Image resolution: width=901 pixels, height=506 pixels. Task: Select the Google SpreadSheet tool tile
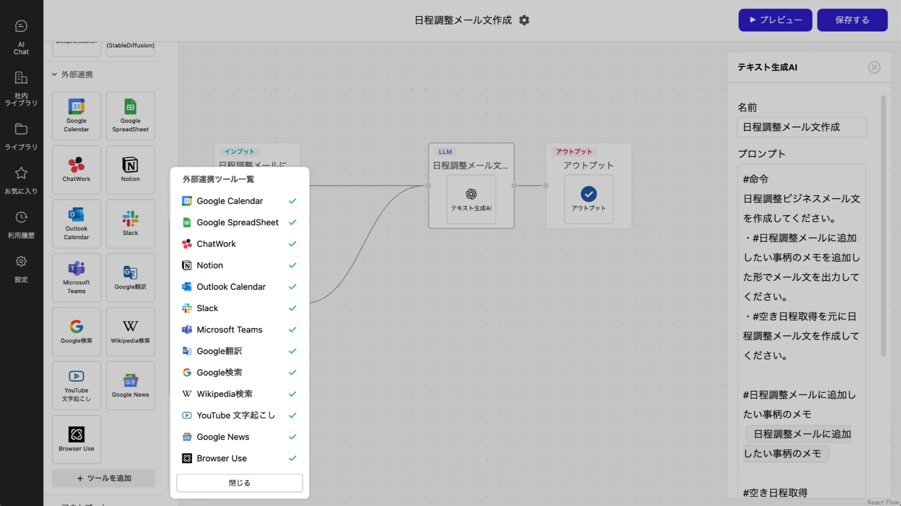click(x=131, y=116)
